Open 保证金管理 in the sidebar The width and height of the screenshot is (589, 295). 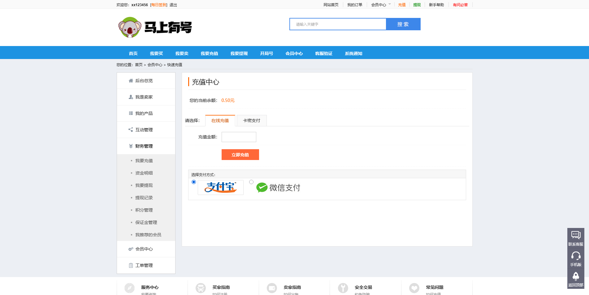point(146,222)
